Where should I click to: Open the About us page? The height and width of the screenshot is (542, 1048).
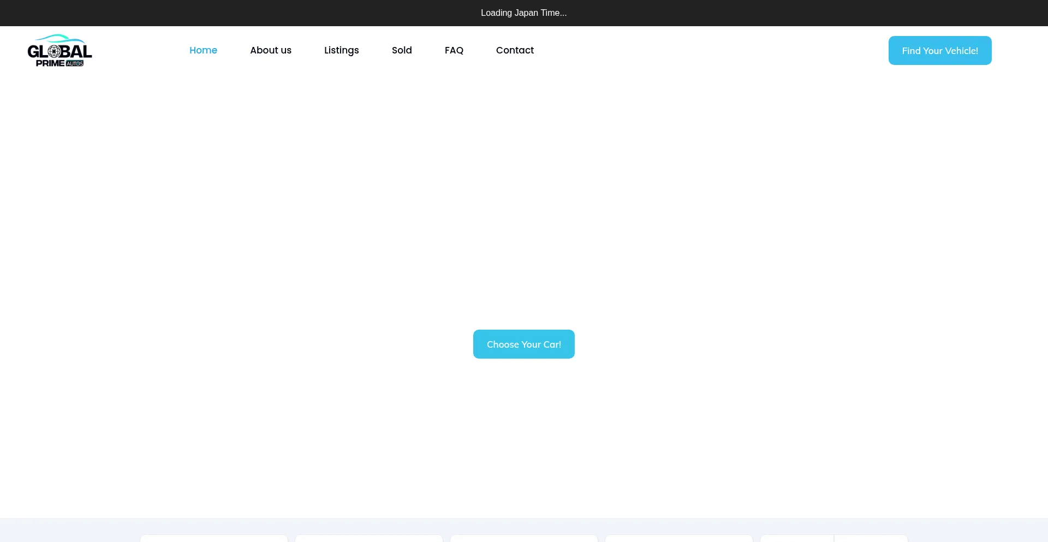[271, 50]
